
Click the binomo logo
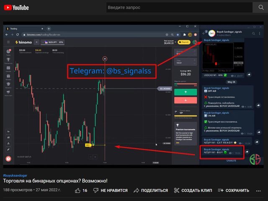click(23, 42)
